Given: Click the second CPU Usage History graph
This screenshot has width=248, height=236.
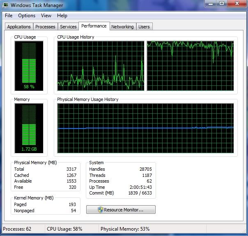Looking at the screenshot, I should (x=190, y=66).
